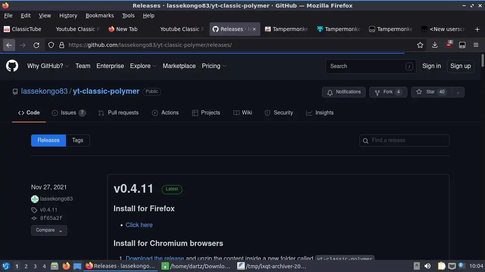Focus the GitHub Search field
Viewport: 485px width, 272px height.
[371, 66]
